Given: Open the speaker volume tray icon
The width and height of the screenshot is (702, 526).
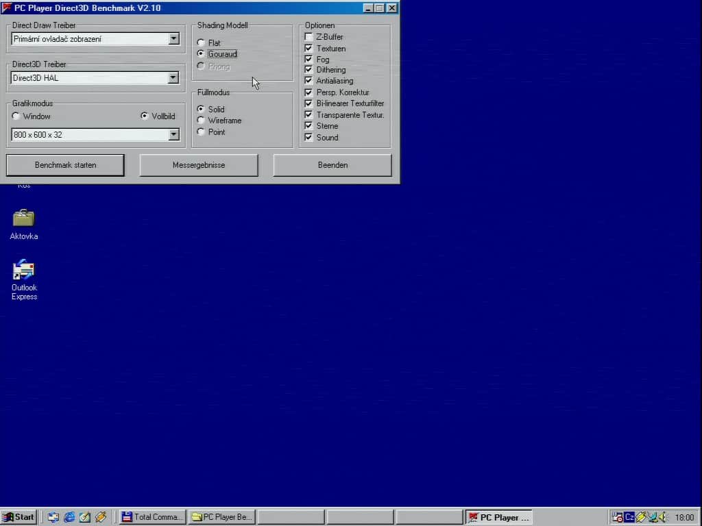Looking at the screenshot, I should (x=664, y=517).
